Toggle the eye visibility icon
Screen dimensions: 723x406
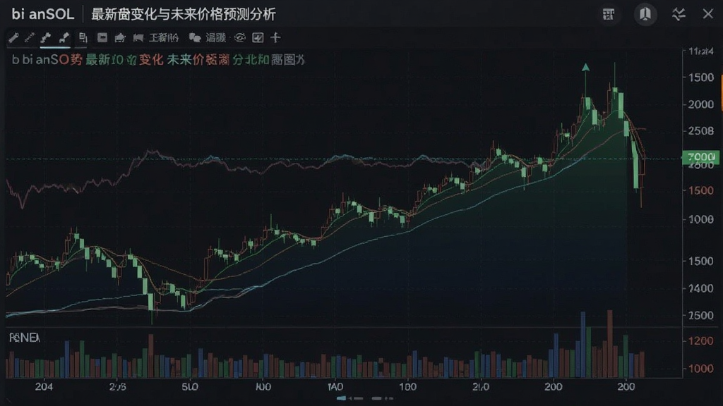[x=240, y=38]
